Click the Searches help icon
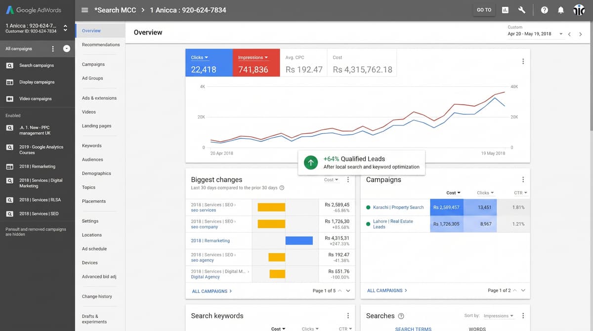This screenshot has width=593, height=331. click(x=401, y=316)
